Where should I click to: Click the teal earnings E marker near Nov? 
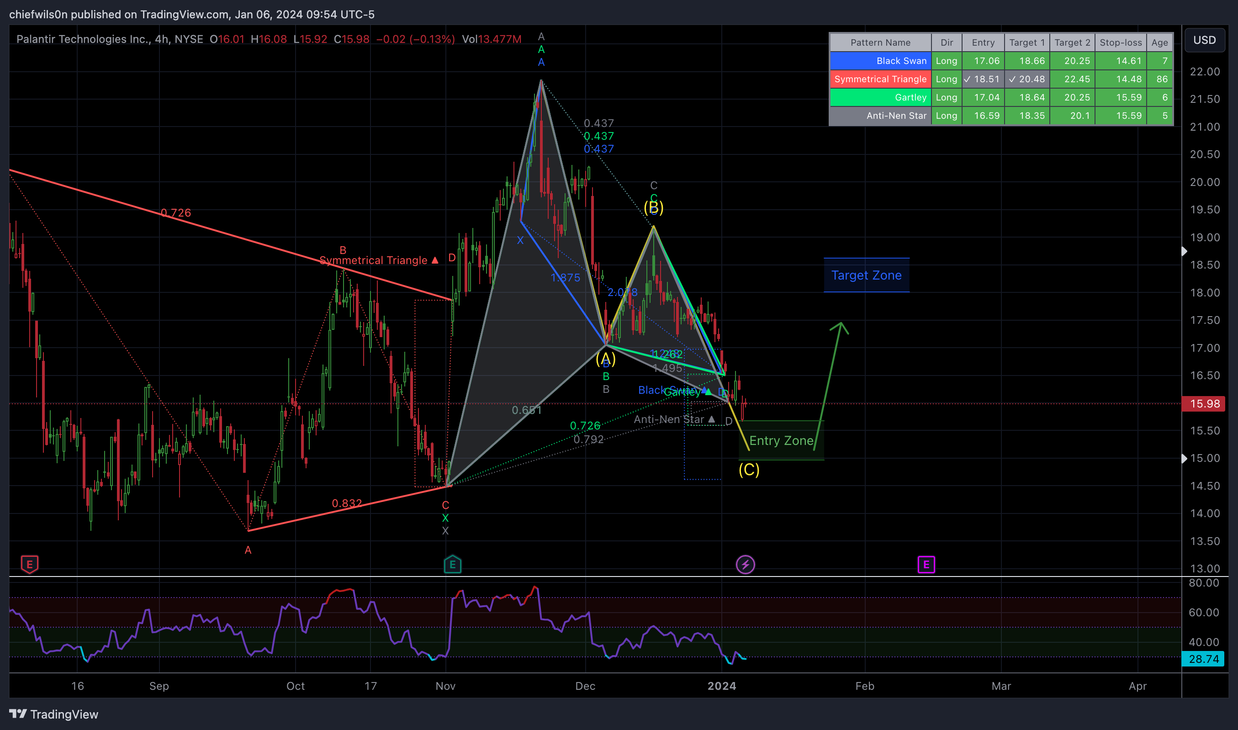[x=453, y=564]
